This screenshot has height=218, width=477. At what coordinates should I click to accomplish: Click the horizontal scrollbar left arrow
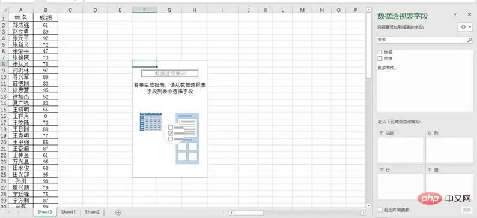(x=231, y=213)
